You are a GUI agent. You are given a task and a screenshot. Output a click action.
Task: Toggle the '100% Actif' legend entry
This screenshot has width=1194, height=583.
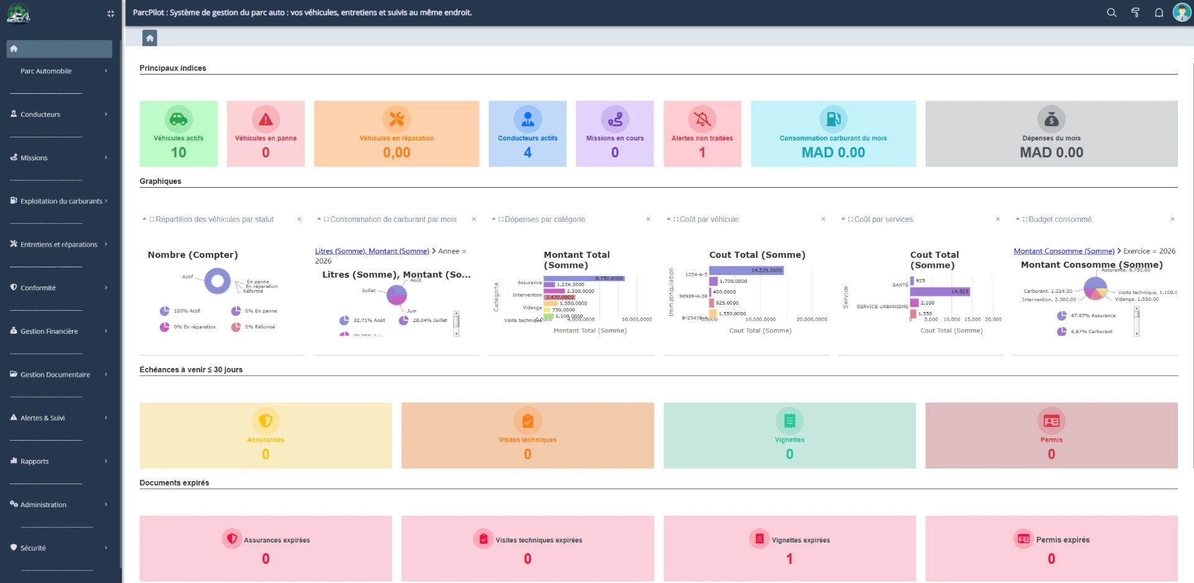180,311
